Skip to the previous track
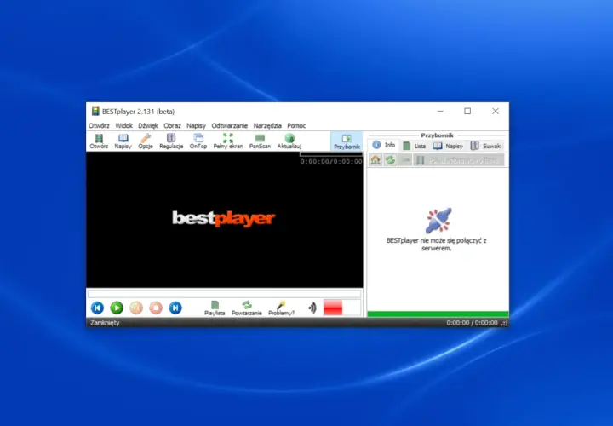613x426 pixels. (97, 308)
